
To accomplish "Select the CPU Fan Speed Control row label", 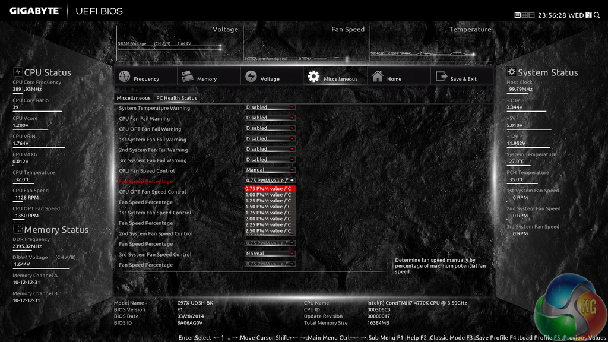I will (x=147, y=171).
